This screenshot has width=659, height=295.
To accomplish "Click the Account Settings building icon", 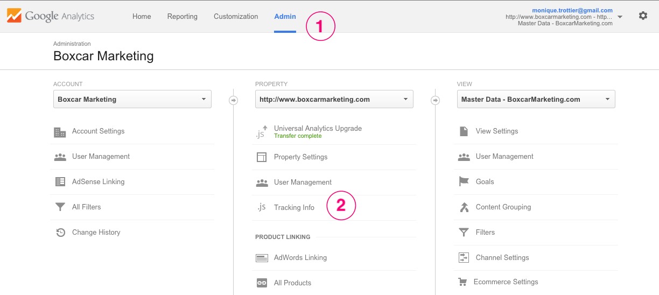I will (60, 132).
